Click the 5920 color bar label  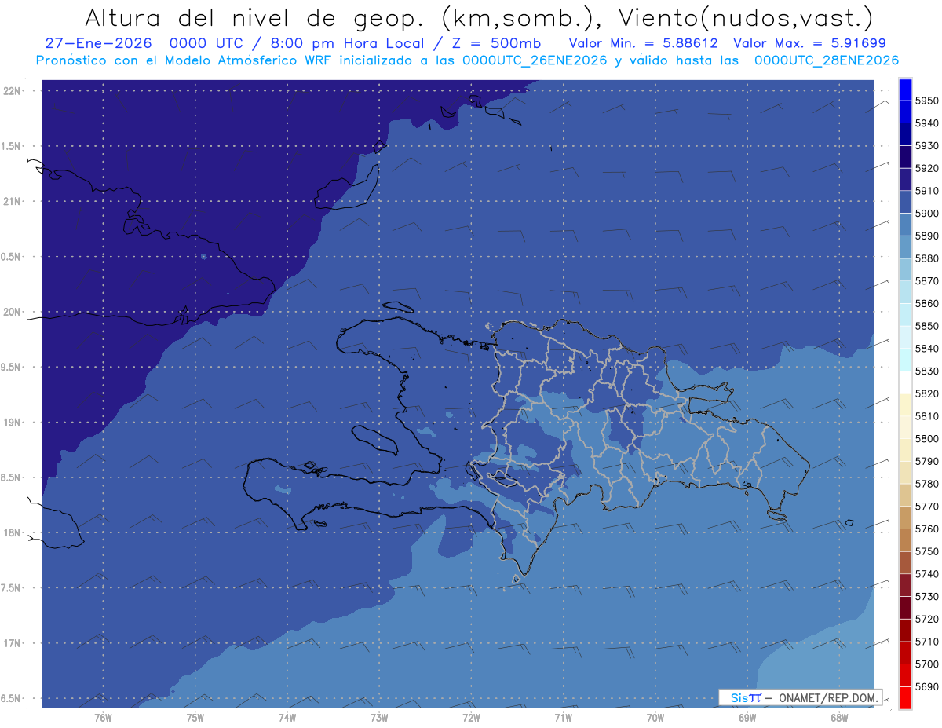coord(926,168)
